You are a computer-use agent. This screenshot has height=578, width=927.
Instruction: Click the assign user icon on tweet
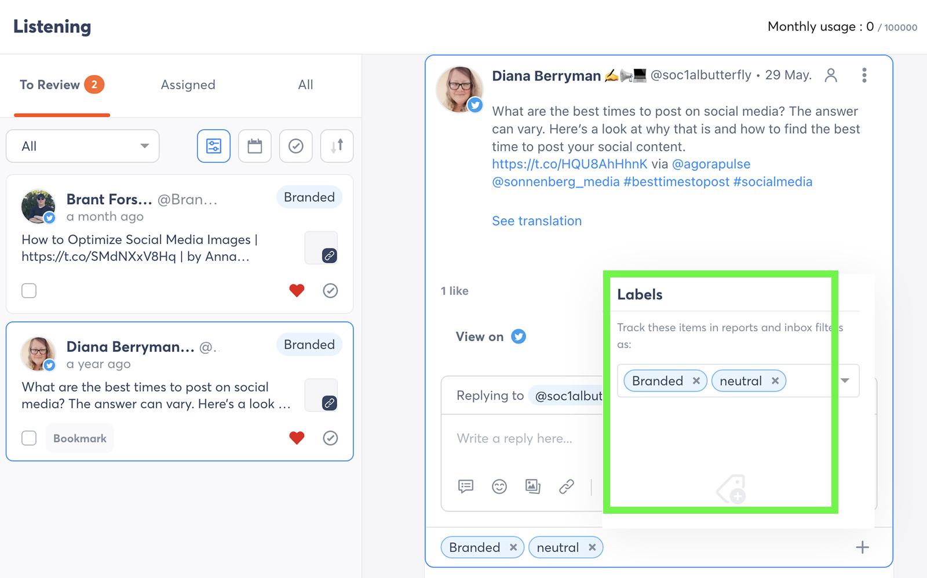(831, 75)
